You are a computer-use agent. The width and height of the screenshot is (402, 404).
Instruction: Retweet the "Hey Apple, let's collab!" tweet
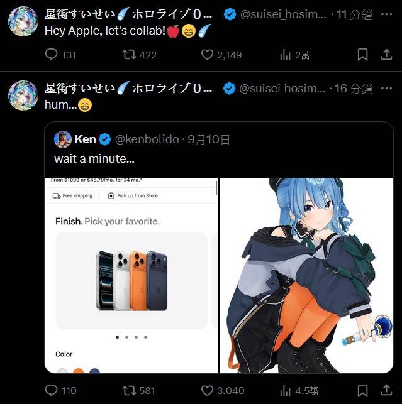[x=129, y=55]
